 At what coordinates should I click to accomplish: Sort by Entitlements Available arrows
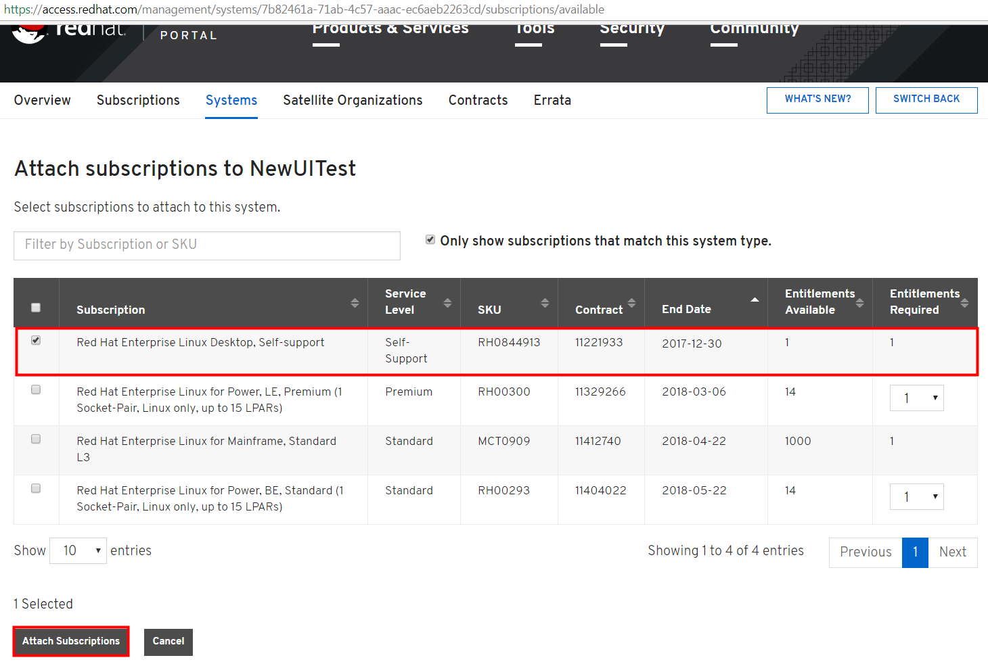click(859, 303)
